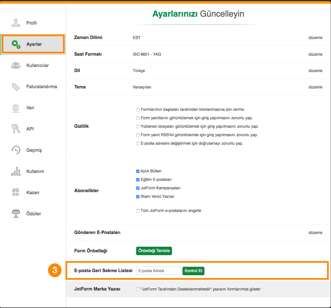Focus the E-posta Adresi input field
Screen dimensions: 331x308
[x=158, y=271]
